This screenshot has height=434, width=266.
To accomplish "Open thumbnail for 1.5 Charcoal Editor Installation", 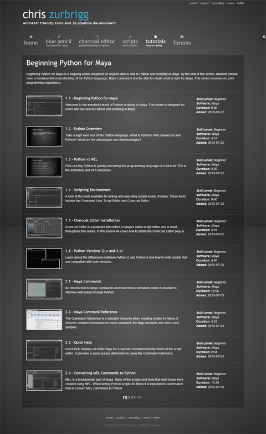I will point(44,228).
